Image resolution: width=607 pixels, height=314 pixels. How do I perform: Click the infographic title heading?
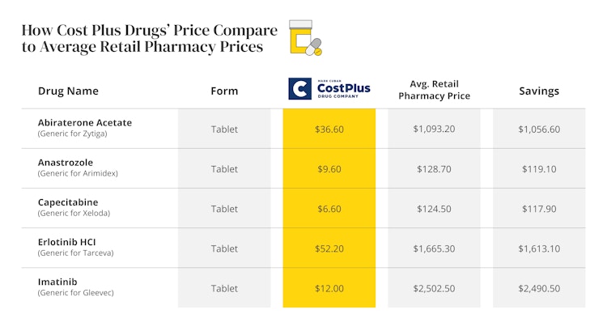point(150,38)
